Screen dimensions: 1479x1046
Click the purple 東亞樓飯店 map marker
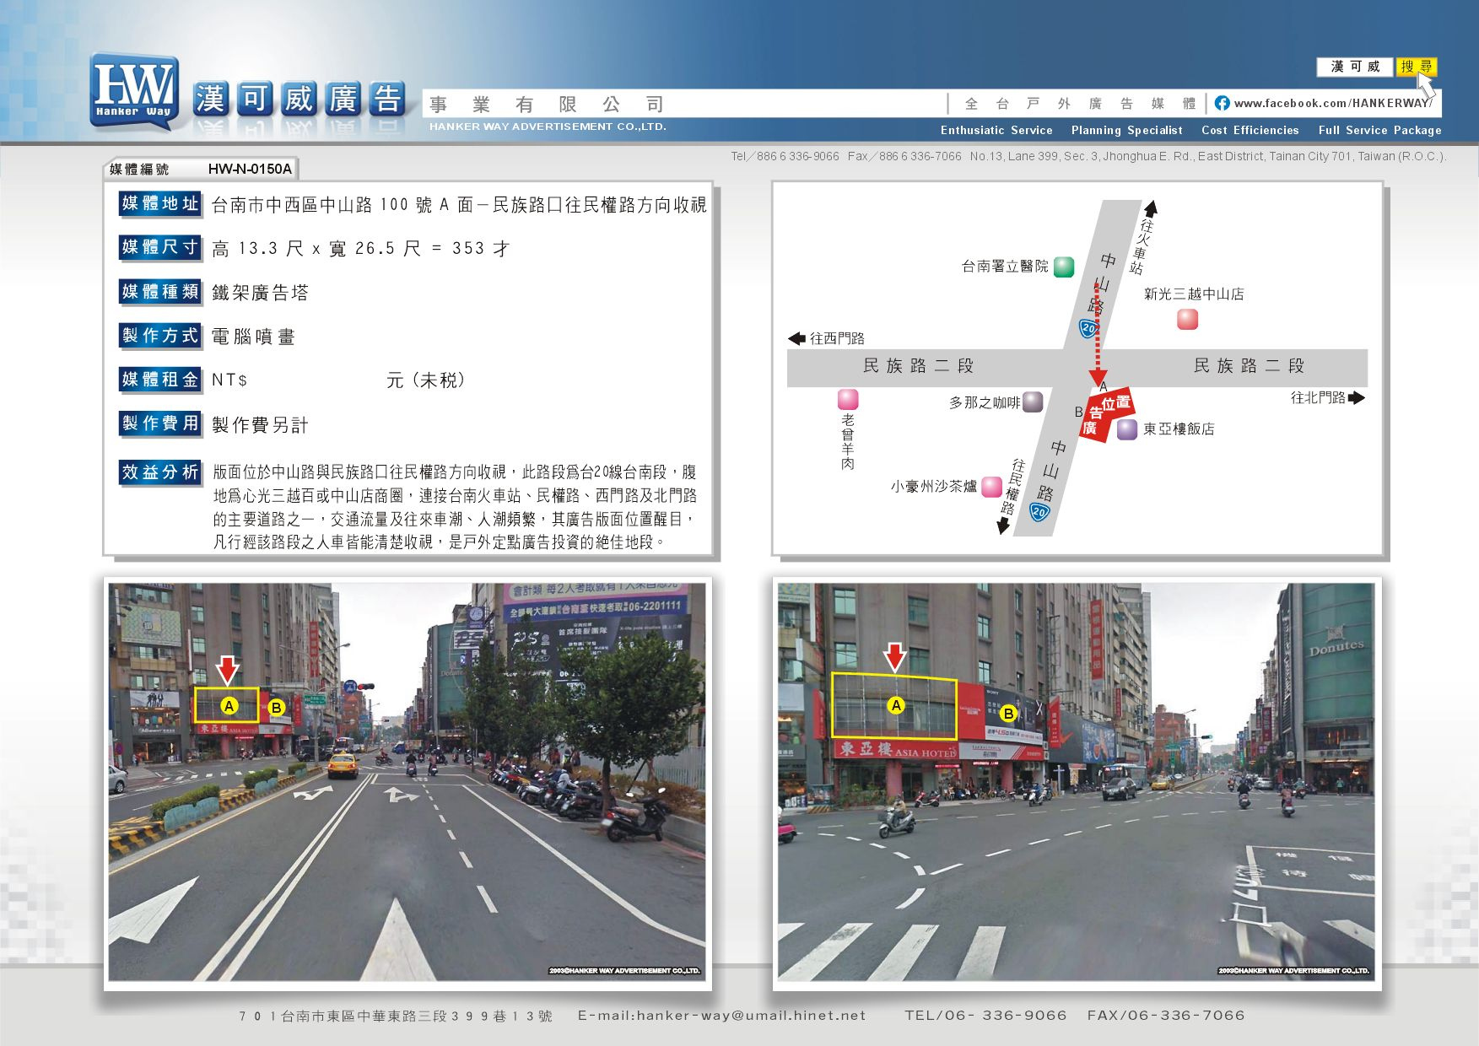click(x=1127, y=429)
